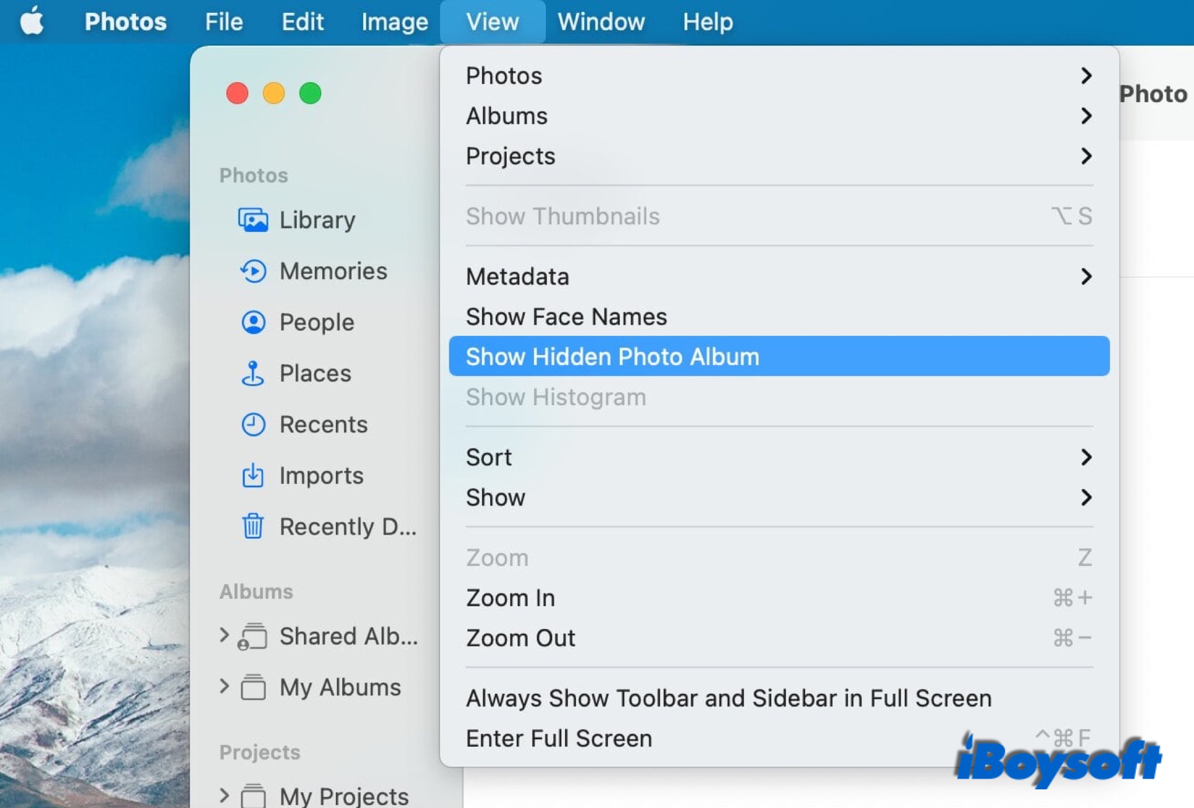1194x808 pixels.
Task: Toggle Always Show Toolbar and Sidebar option
Action: pos(728,698)
